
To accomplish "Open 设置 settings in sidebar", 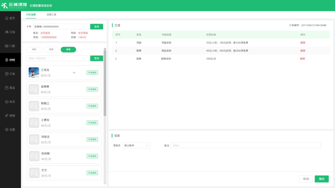I will (x=10, y=129).
